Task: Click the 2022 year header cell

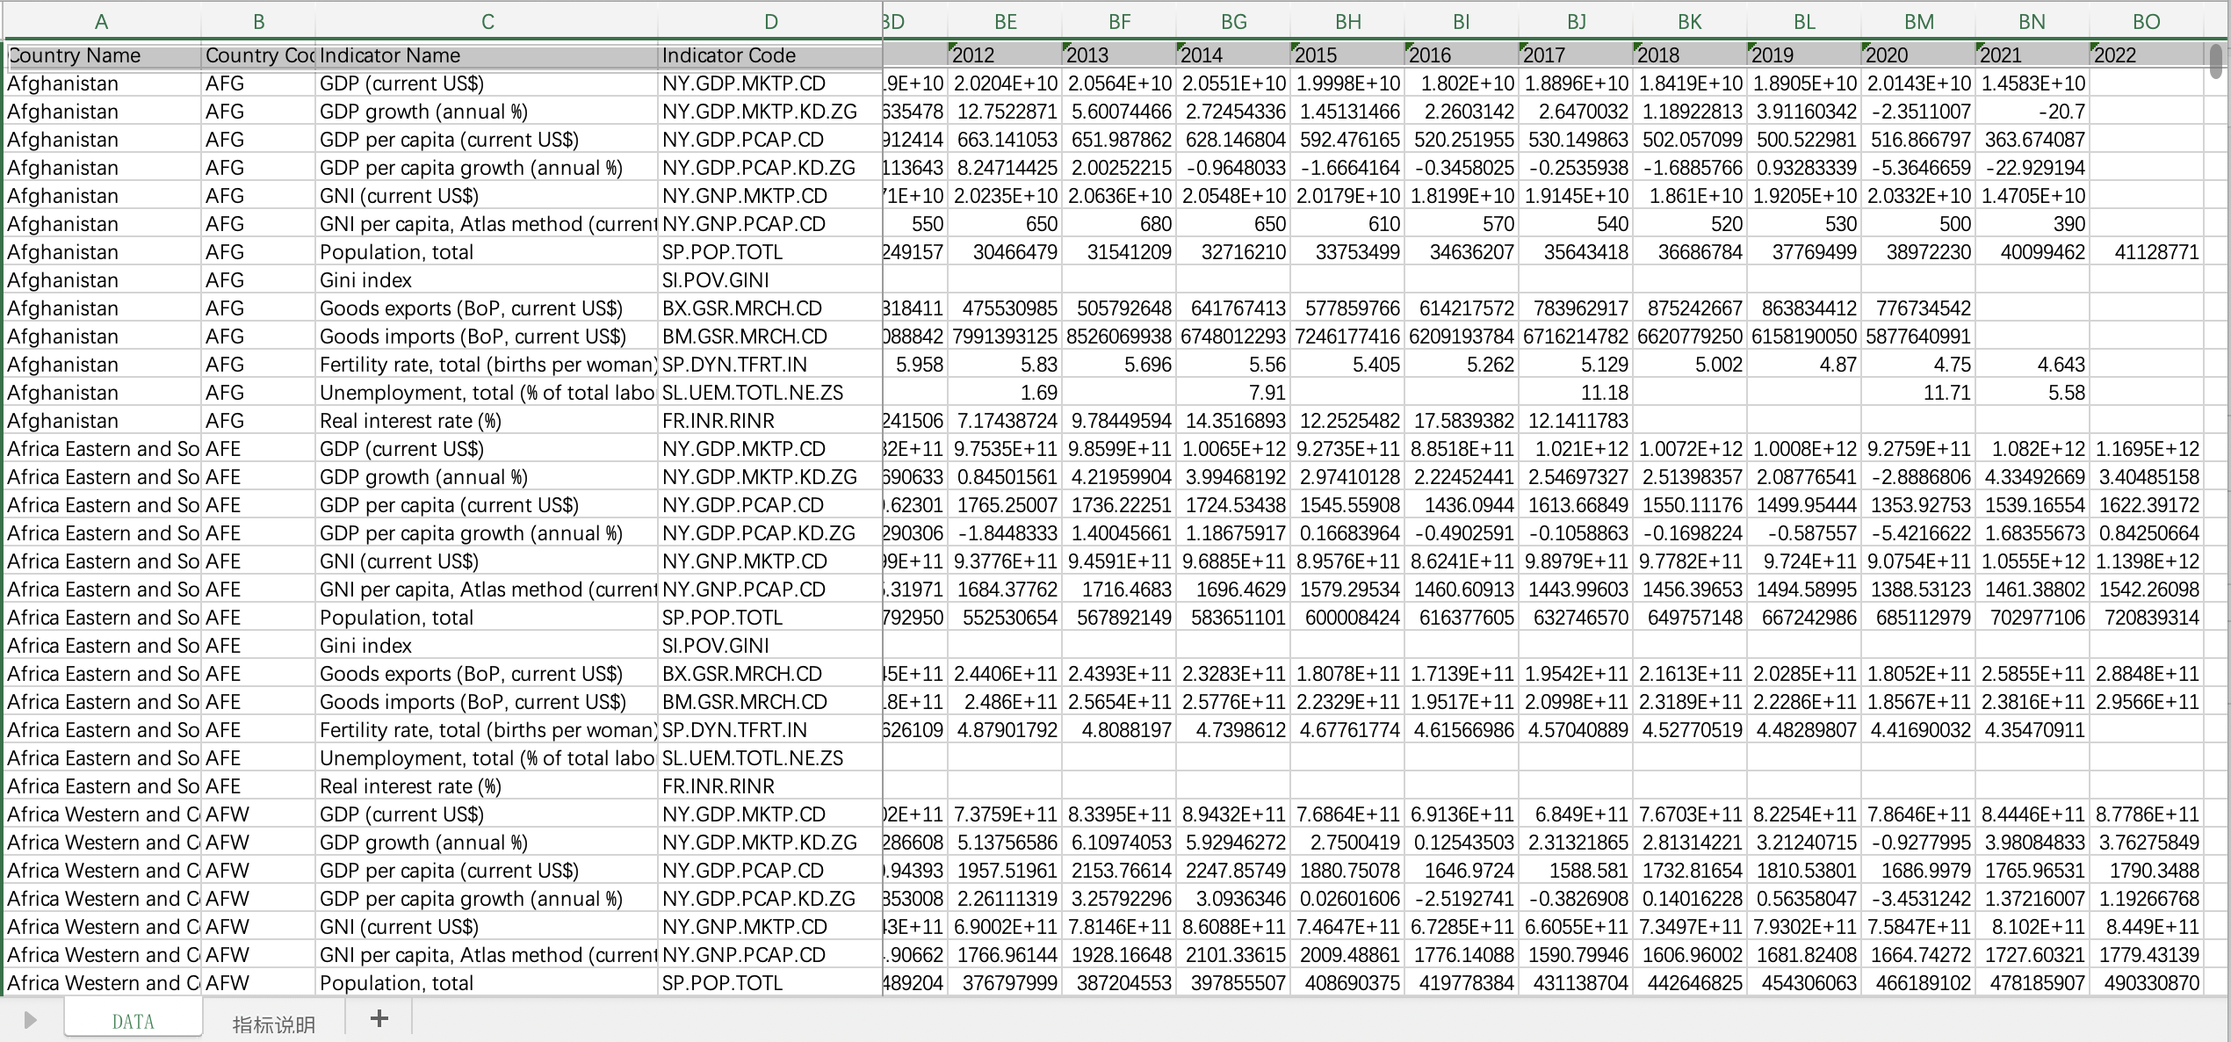Action: click(x=2147, y=55)
